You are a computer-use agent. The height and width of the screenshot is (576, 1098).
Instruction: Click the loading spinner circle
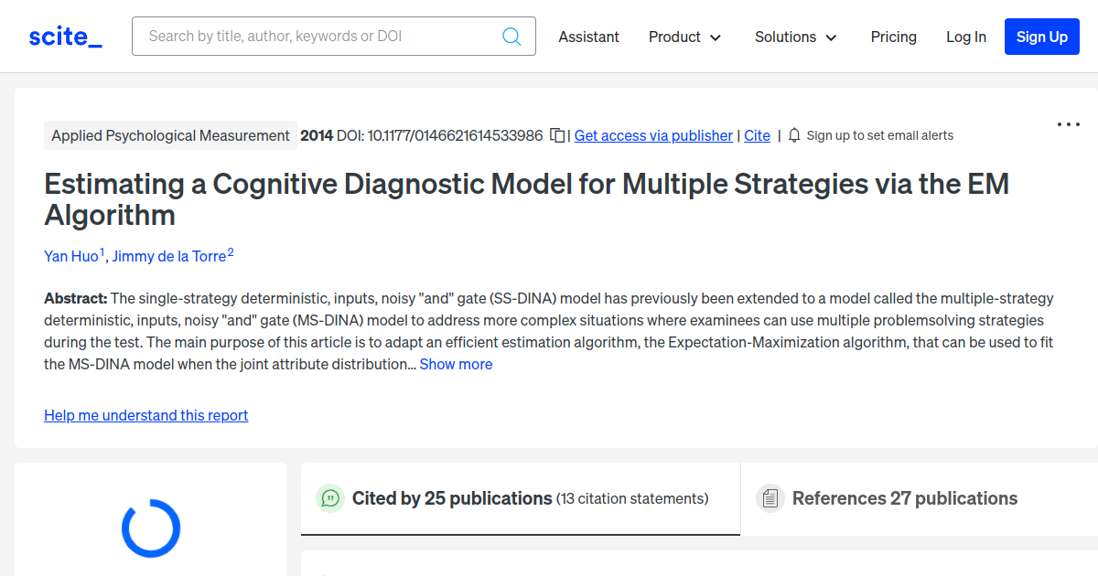click(150, 528)
